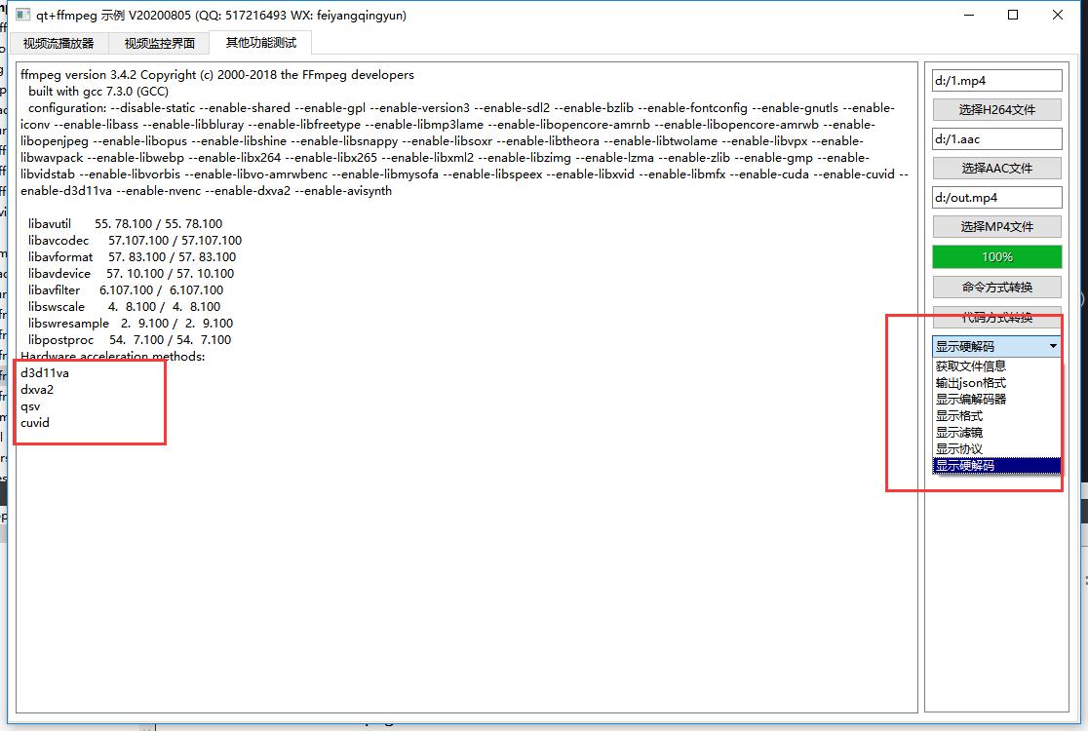
Task: Click the libswresample version line
Action: pyautogui.click(x=131, y=324)
